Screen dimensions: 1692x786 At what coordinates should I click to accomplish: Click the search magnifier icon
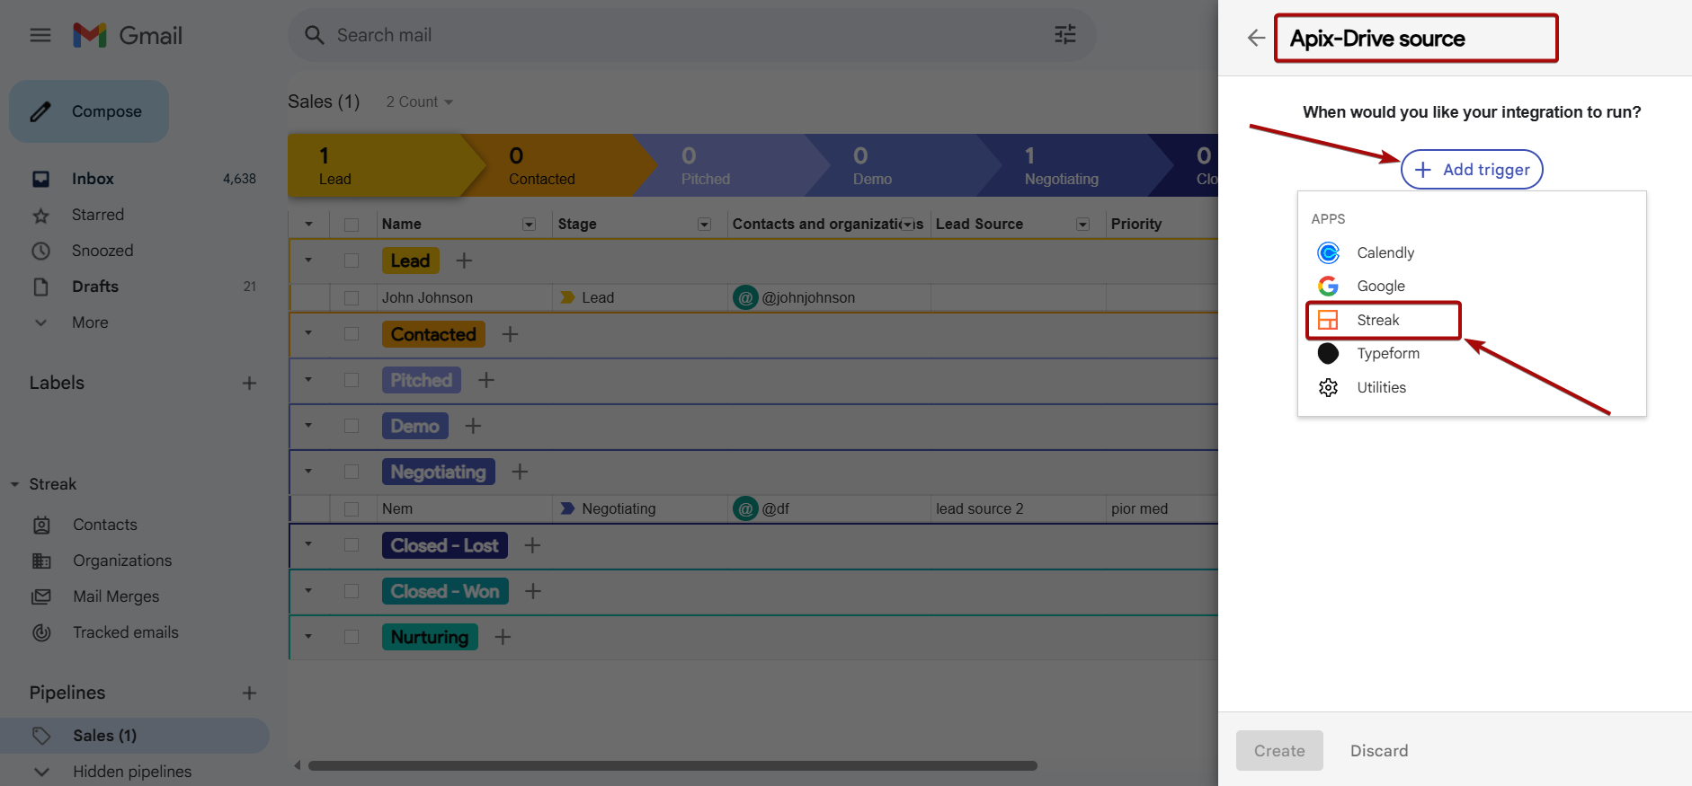(314, 35)
